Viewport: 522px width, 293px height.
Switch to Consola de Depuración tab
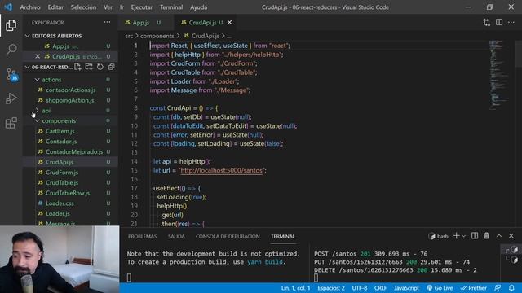(x=228, y=236)
